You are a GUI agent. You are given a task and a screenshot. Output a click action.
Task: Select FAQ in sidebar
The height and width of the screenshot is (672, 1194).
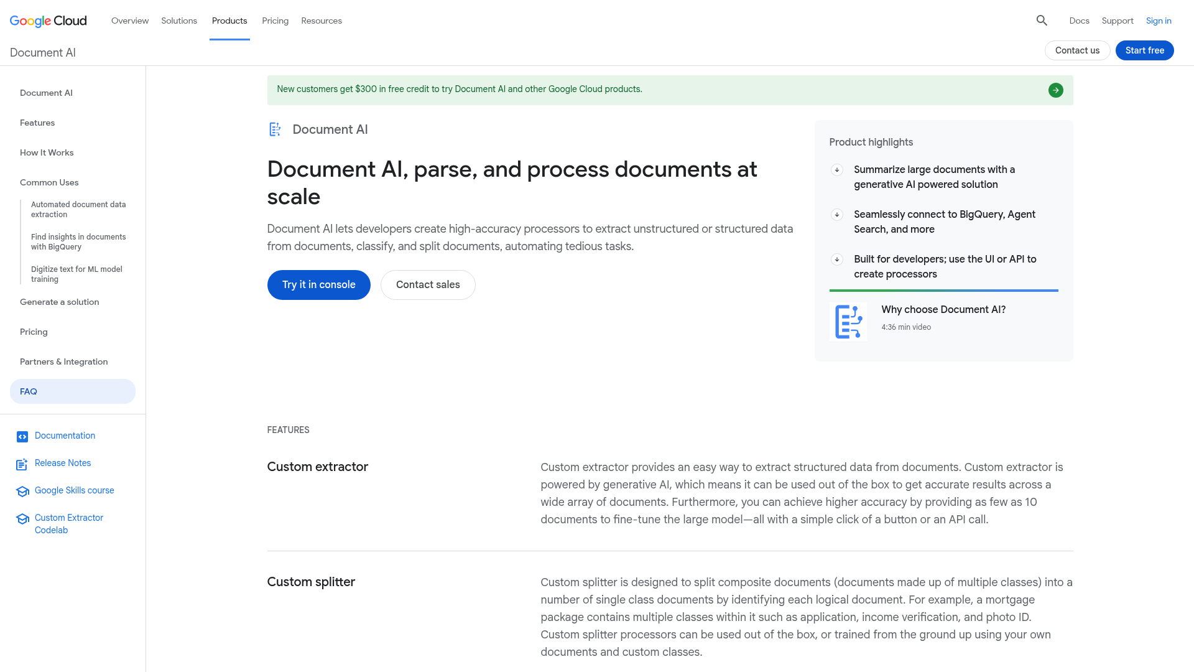73,391
